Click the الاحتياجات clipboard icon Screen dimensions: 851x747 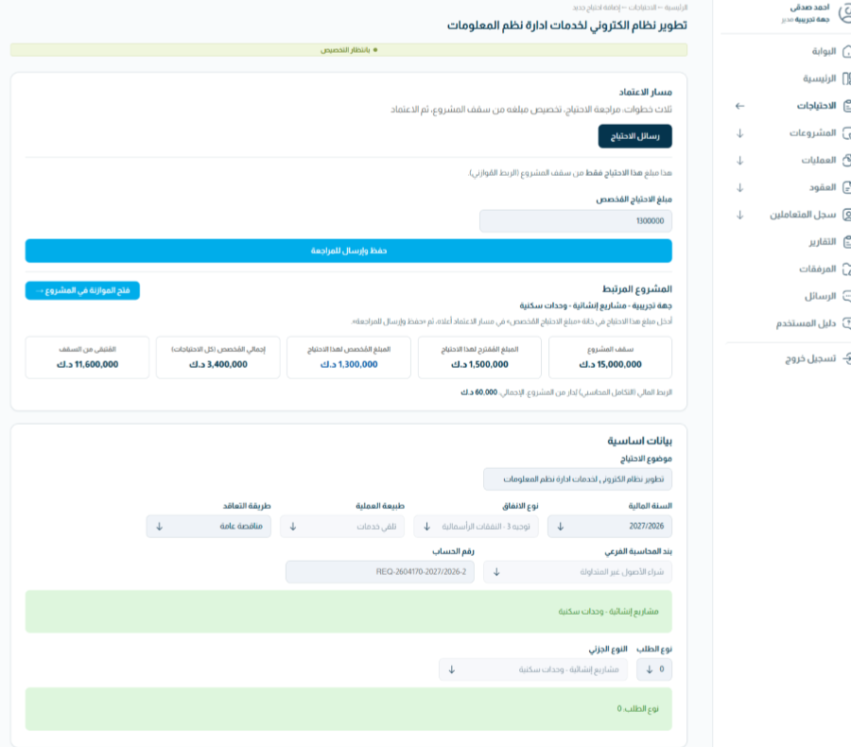[x=846, y=106]
